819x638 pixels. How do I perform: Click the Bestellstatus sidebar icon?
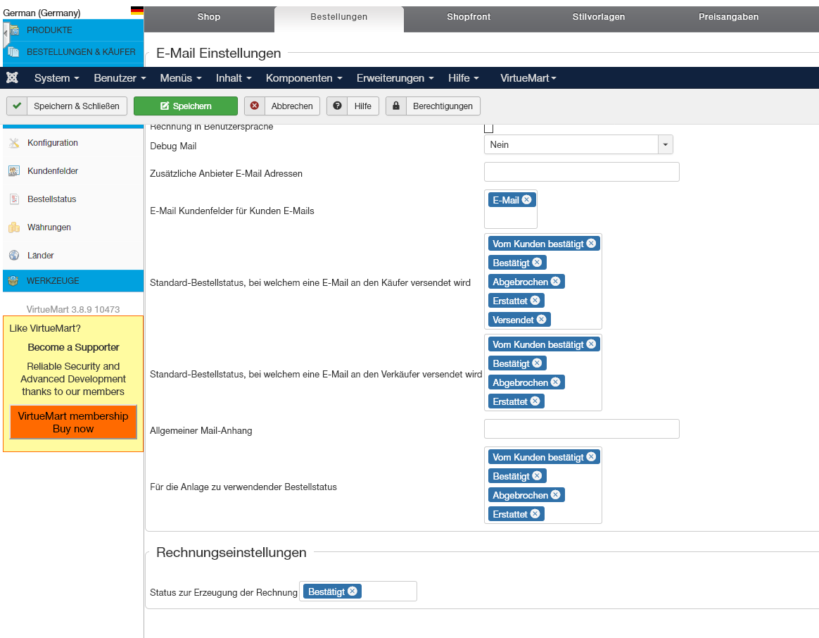point(14,199)
